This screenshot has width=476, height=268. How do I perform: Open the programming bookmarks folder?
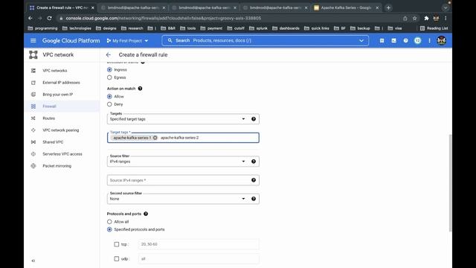click(x=42, y=28)
